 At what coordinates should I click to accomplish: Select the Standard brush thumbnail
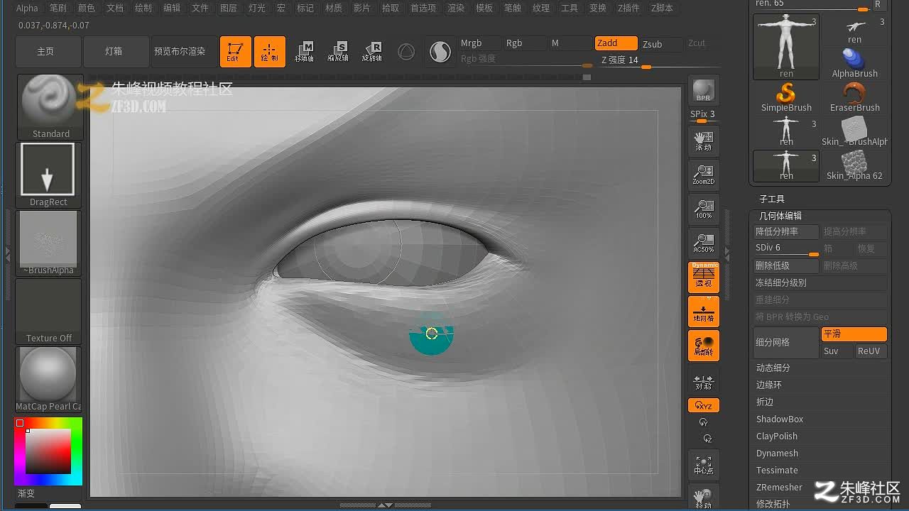(x=50, y=107)
